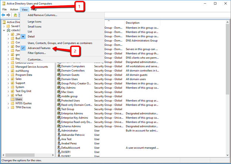Click the Domain Computers group icon
This screenshot has height=164, width=231.
click(59, 66)
